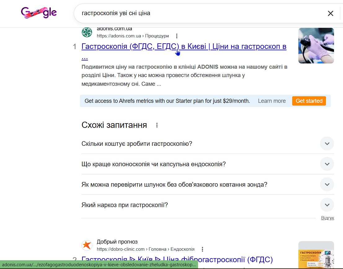Image resolution: width=343 pixels, height=269 pixels.
Task: Click the Відгук feedback link
Action: [x=328, y=218]
